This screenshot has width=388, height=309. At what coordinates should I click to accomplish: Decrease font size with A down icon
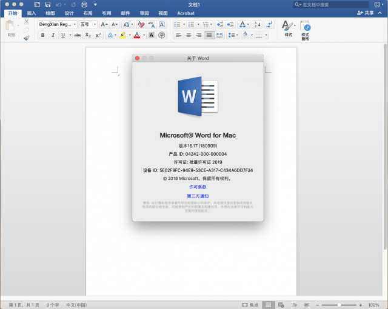115,24
